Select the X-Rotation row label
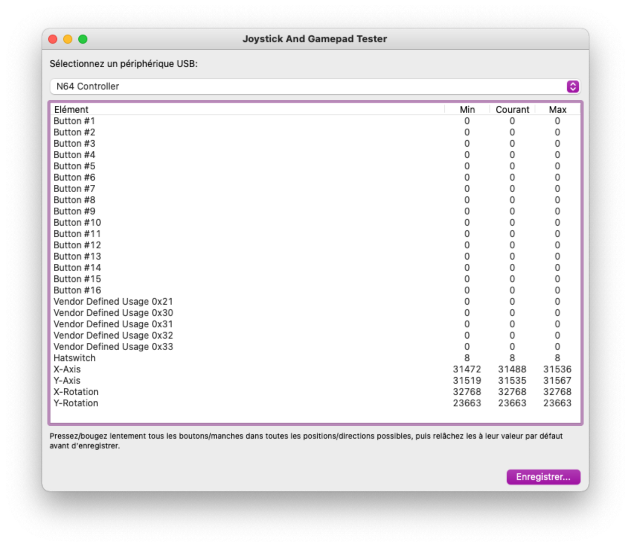This screenshot has width=631, height=547. [76, 392]
